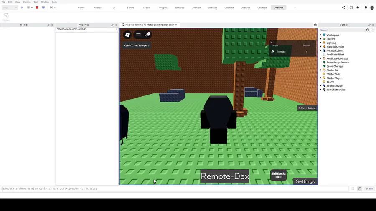The height and width of the screenshot is (211, 376).
Task: Select the Teams icon in Explorer
Action: click(324, 82)
